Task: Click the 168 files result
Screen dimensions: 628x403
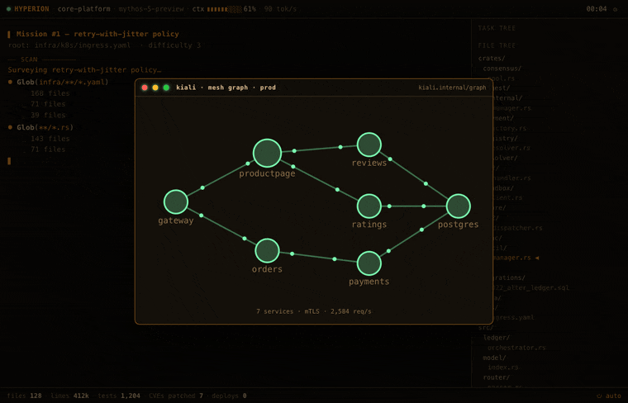Action: coord(50,93)
